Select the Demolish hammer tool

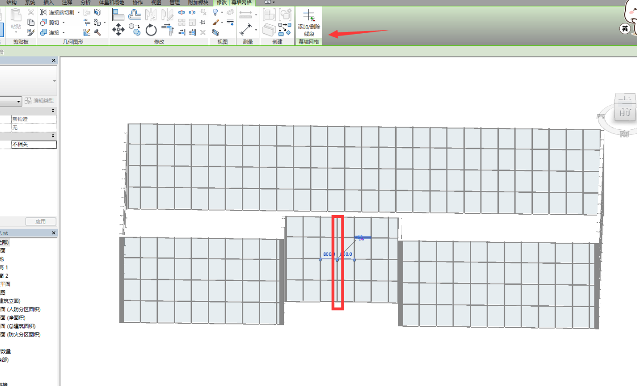[x=98, y=32]
